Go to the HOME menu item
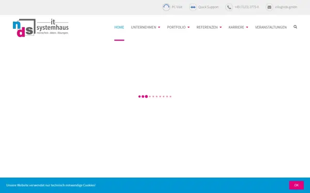The width and height of the screenshot is (310, 193). (x=119, y=27)
